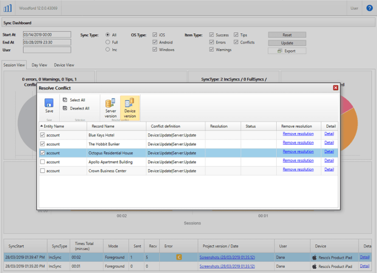This screenshot has width=377, height=273.
Task: Click the End At date field
Action: coord(47,42)
